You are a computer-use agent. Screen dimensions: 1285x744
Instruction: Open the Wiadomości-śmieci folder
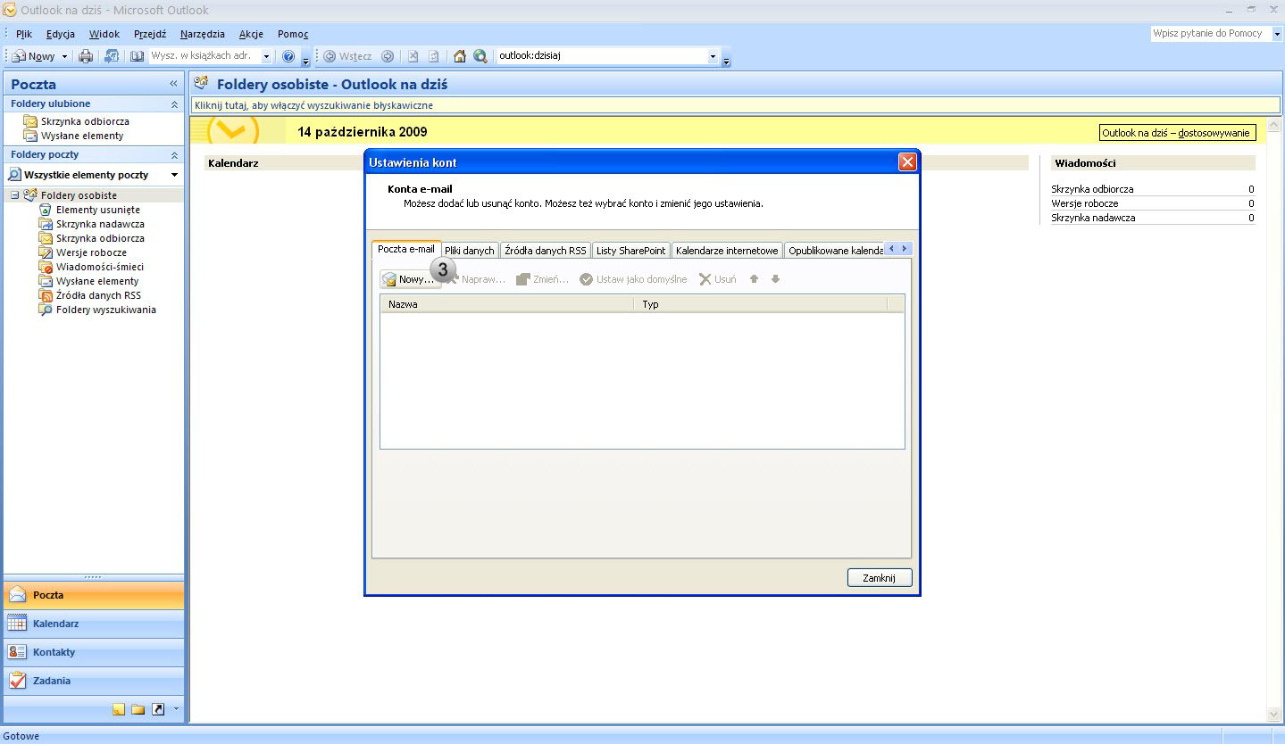99,267
